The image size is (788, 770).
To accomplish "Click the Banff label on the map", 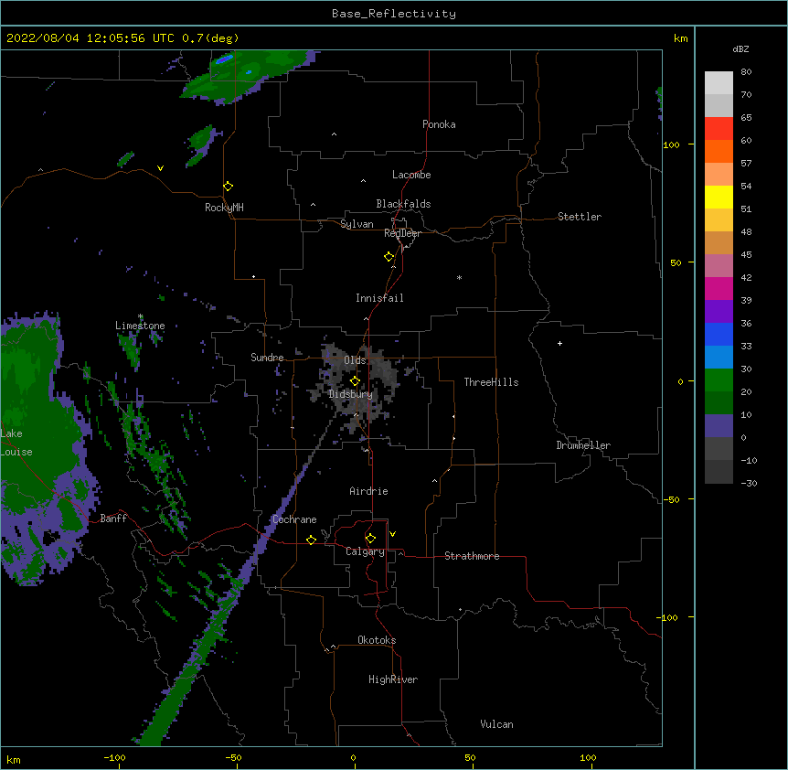I will click(113, 519).
